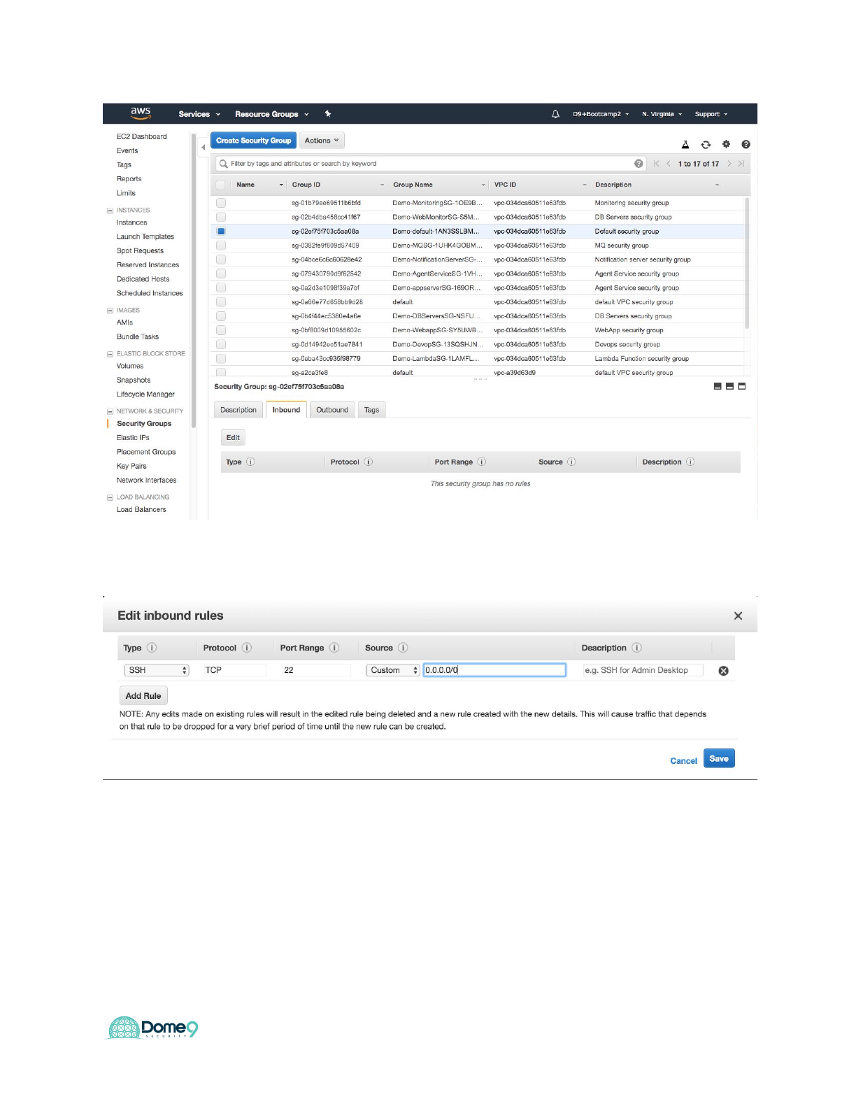Click Create Security Group button
This screenshot has height=1108, width=856.
pos(253,141)
